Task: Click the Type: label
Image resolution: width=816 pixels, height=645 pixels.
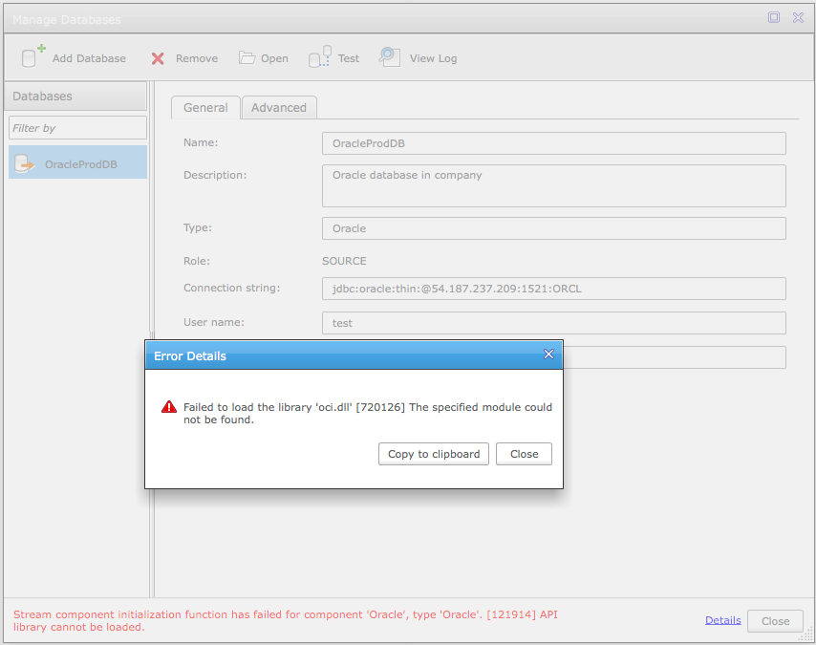Action: [198, 227]
